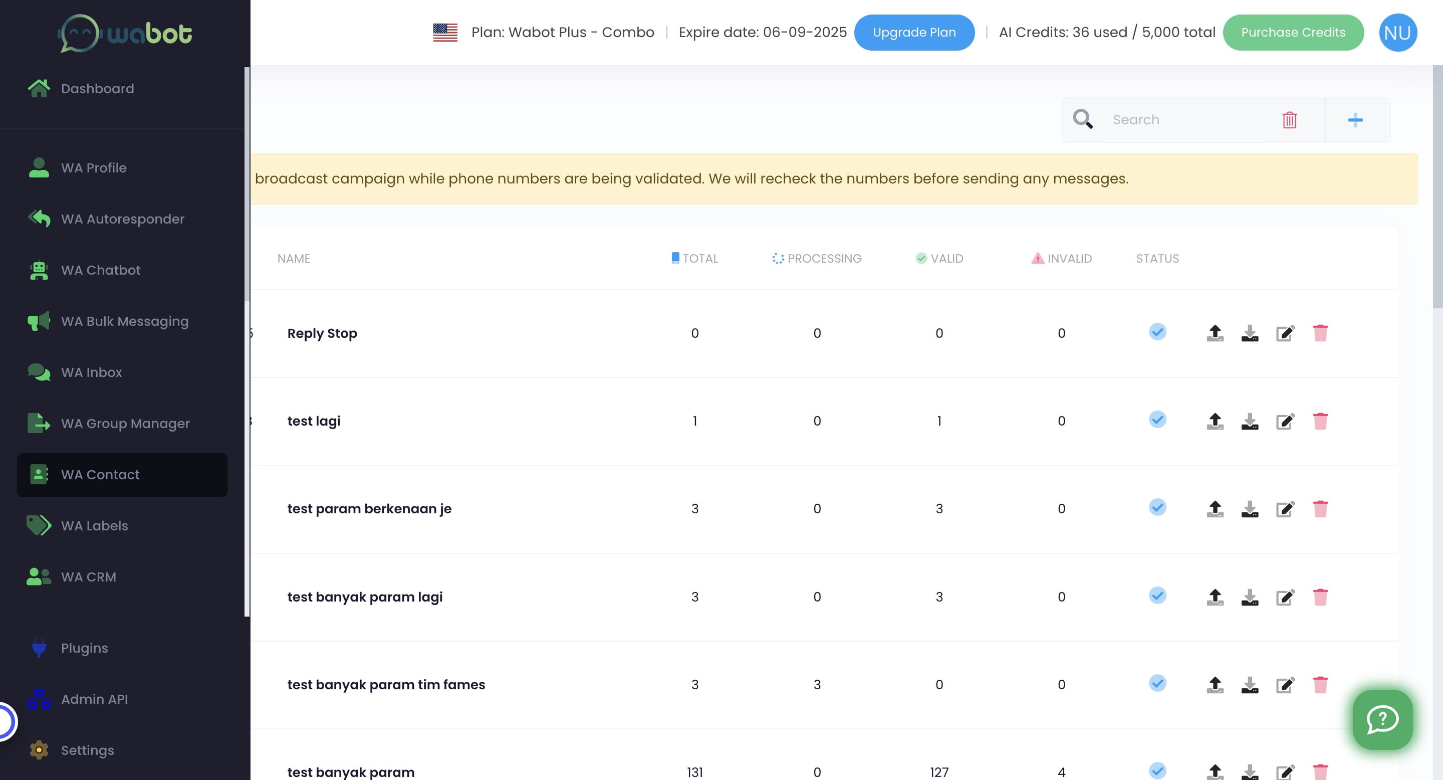This screenshot has height=780, width=1443.
Task: Add a new contact list with plus icon
Action: click(1354, 119)
